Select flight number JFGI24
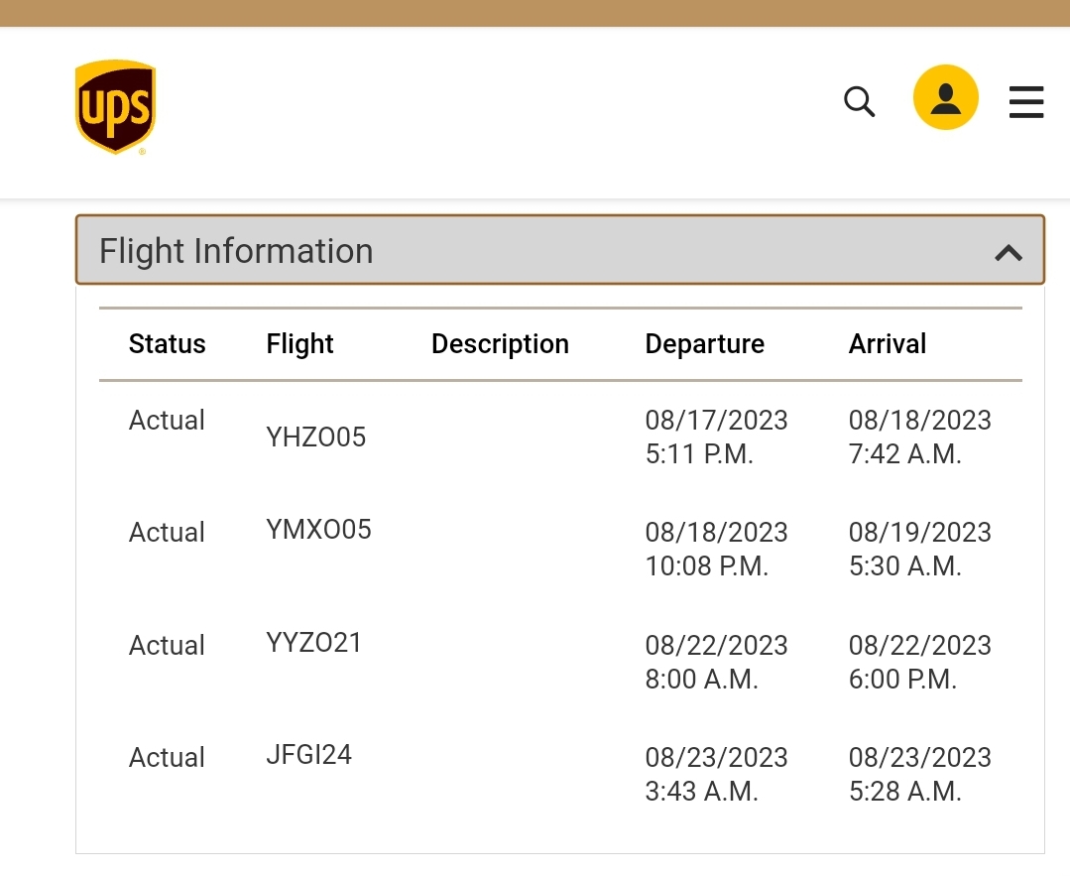This screenshot has height=876, width=1070. (x=308, y=755)
